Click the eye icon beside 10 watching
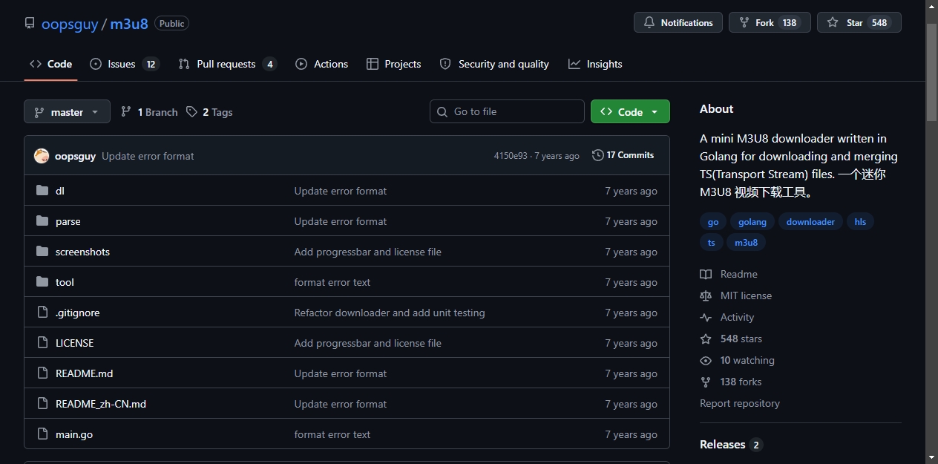938x464 pixels. tap(706, 360)
